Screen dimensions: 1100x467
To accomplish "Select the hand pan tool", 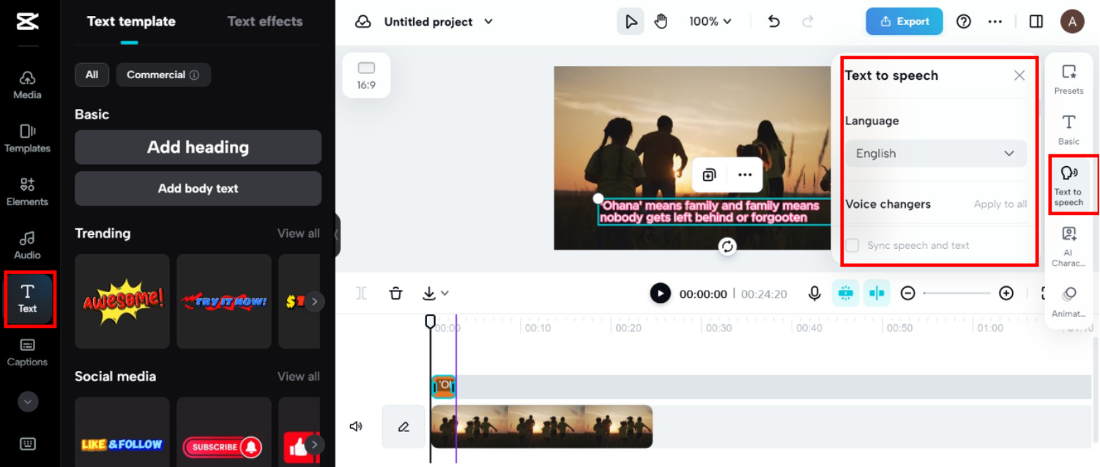I will [x=661, y=22].
